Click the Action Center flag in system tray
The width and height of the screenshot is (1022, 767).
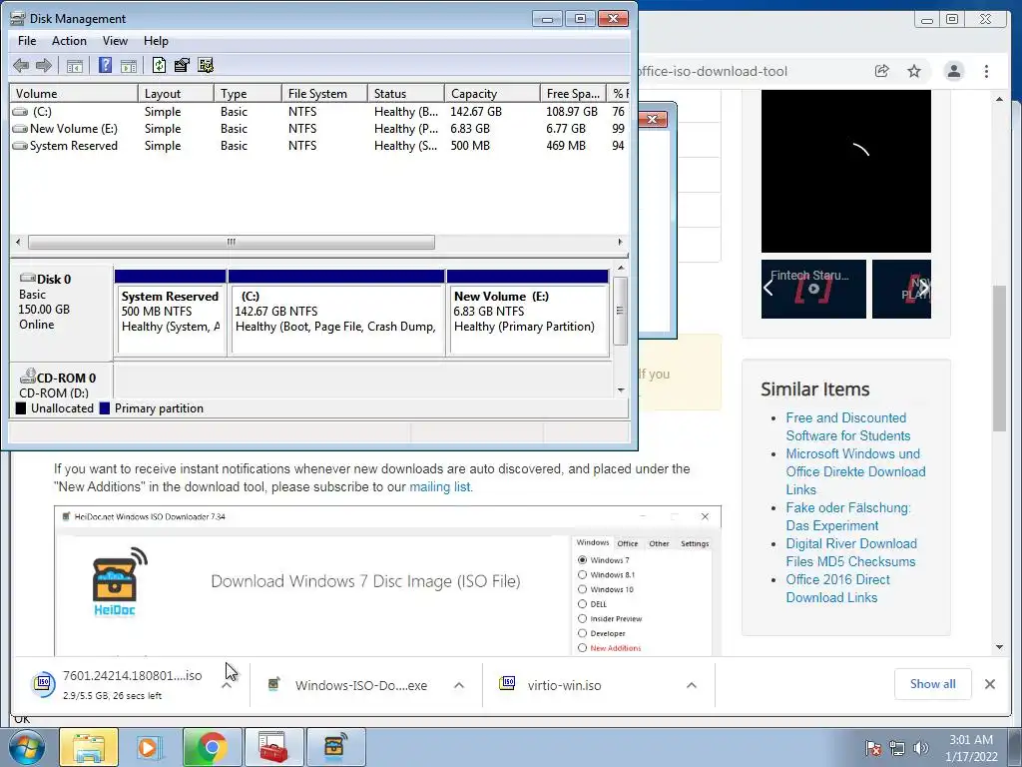(x=872, y=749)
